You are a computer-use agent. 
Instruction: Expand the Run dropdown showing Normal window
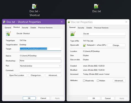(40, 66)
